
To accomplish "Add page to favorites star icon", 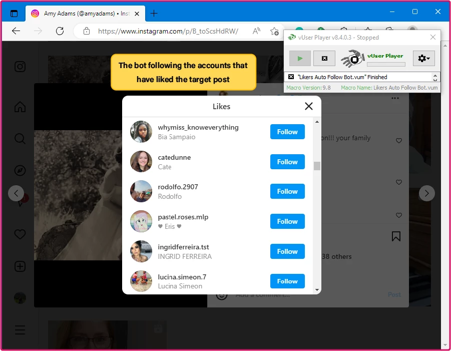I will pos(274,31).
